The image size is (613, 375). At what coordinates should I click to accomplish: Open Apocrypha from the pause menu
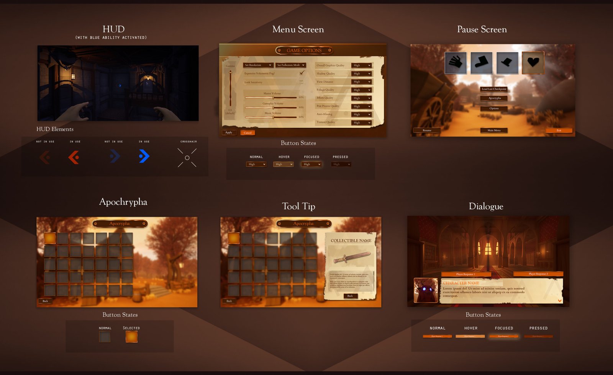pyautogui.click(x=494, y=98)
